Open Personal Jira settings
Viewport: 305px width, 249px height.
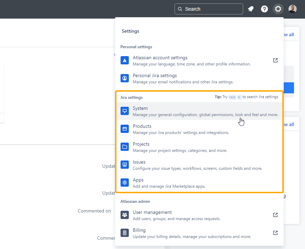tap(199, 79)
